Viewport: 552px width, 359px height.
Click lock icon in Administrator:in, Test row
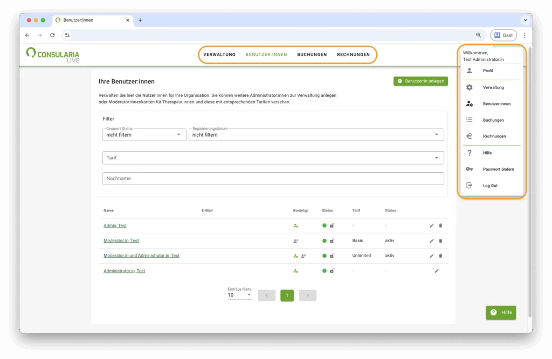point(332,271)
